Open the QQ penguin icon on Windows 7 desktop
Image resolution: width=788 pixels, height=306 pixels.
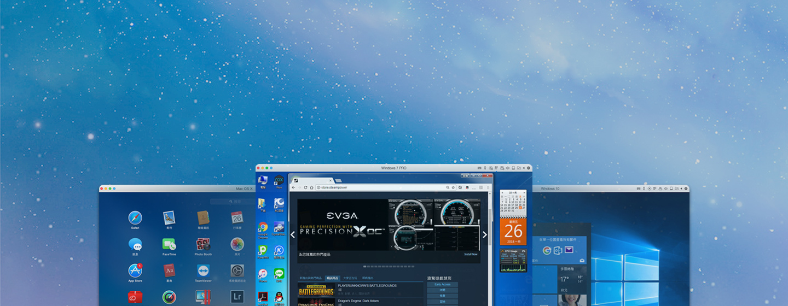click(279, 297)
